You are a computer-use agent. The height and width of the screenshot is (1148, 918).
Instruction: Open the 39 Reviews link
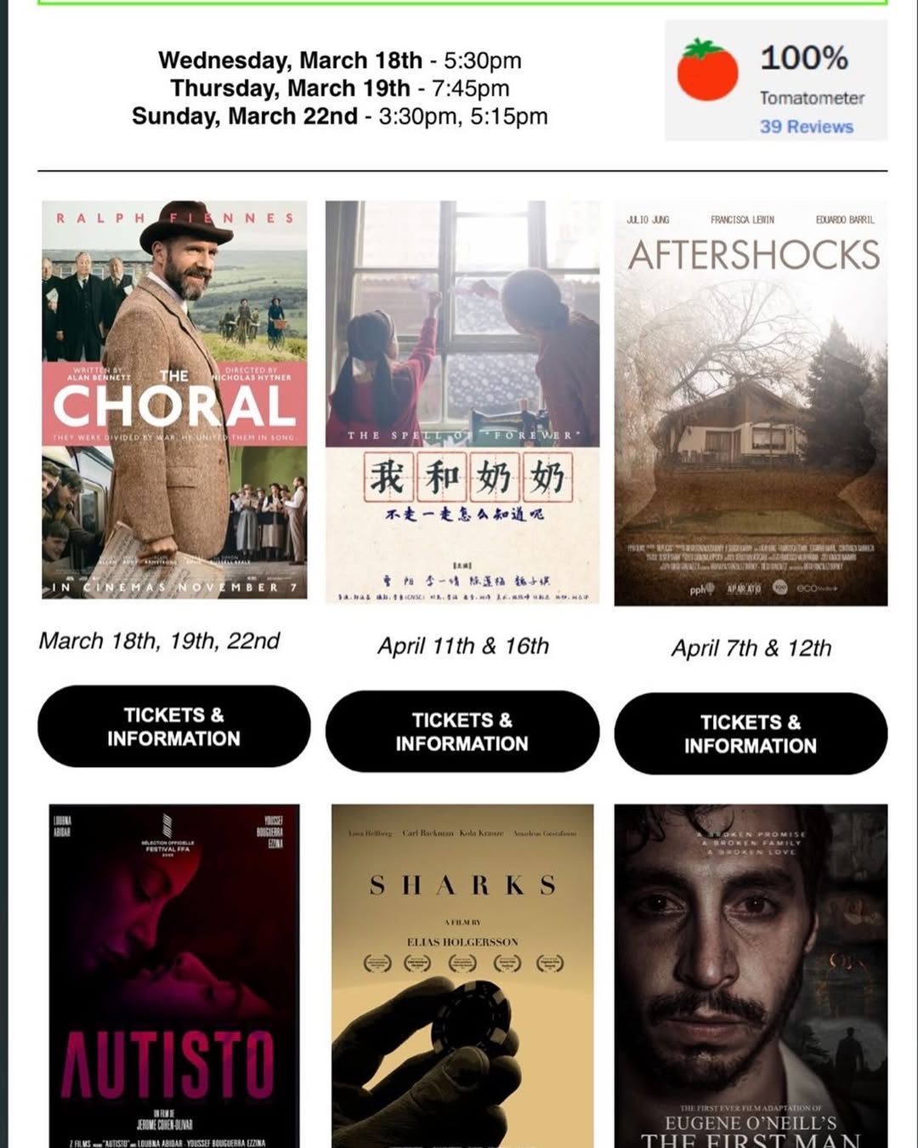tap(806, 127)
